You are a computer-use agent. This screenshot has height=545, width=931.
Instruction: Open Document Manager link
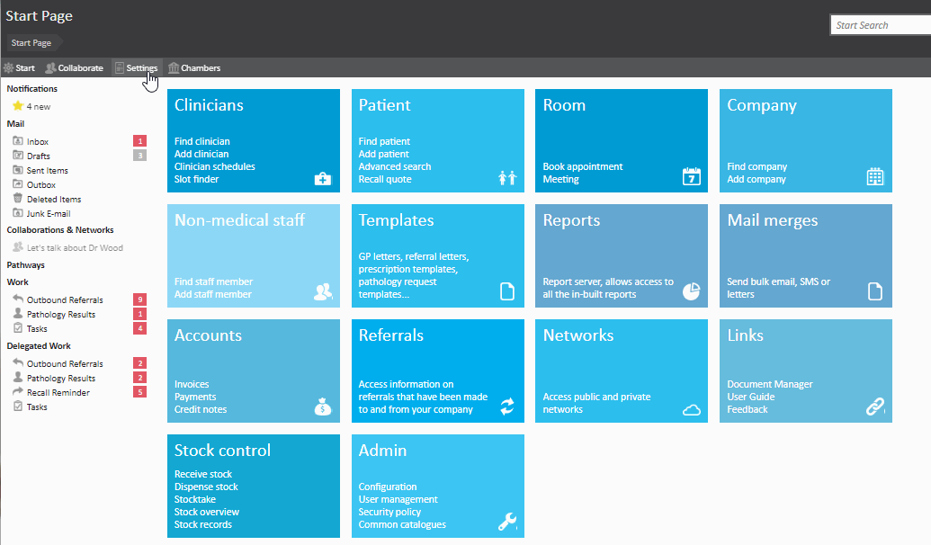[769, 384]
